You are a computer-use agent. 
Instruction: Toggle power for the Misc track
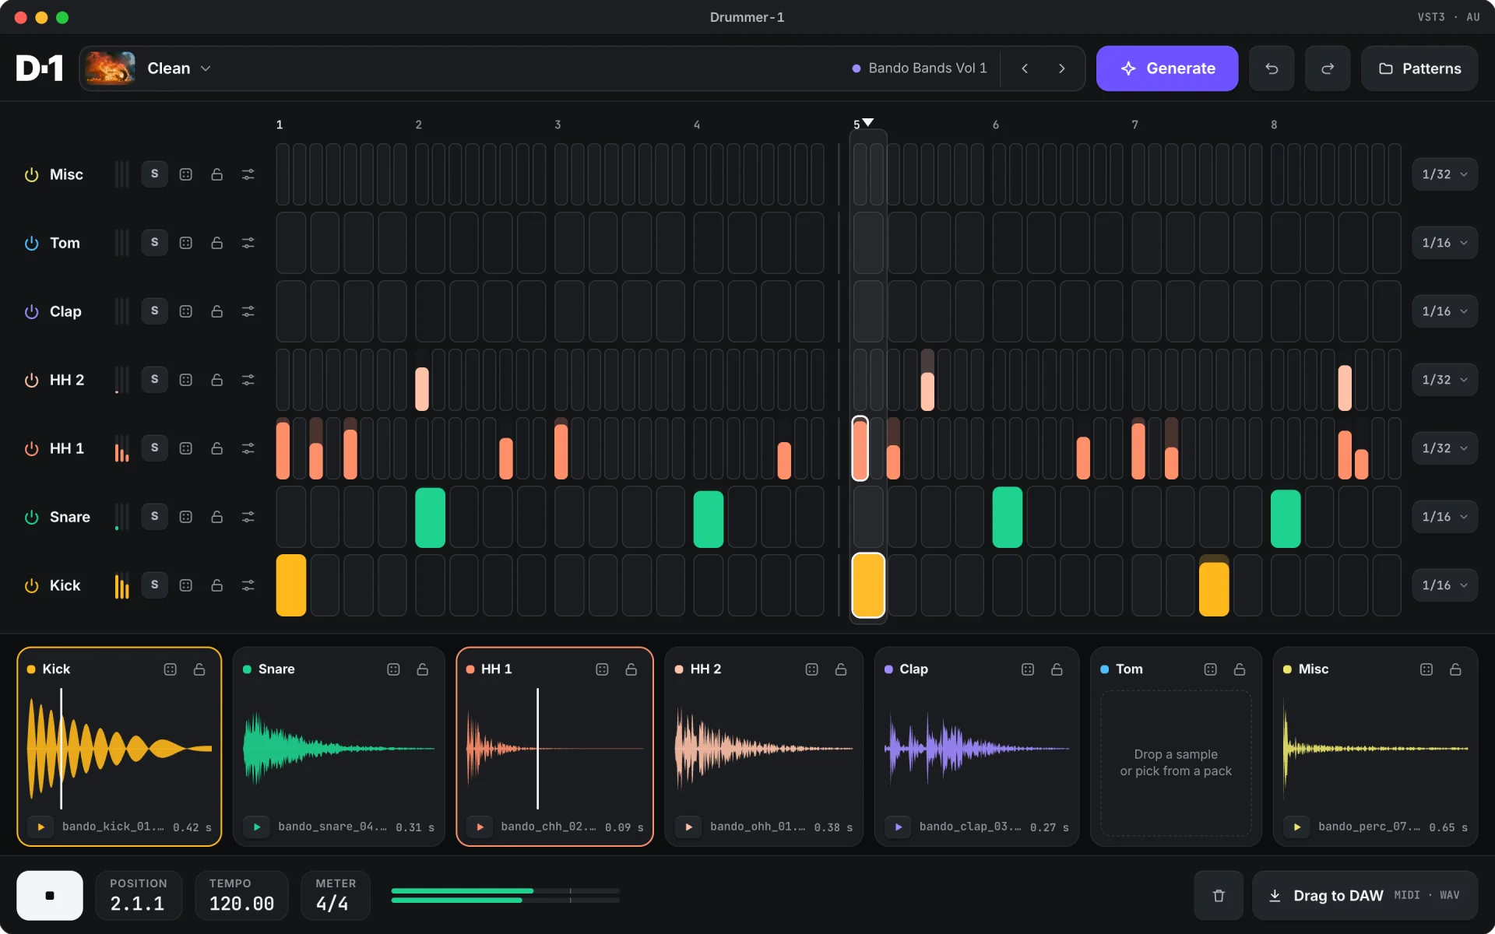tap(31, 174)
